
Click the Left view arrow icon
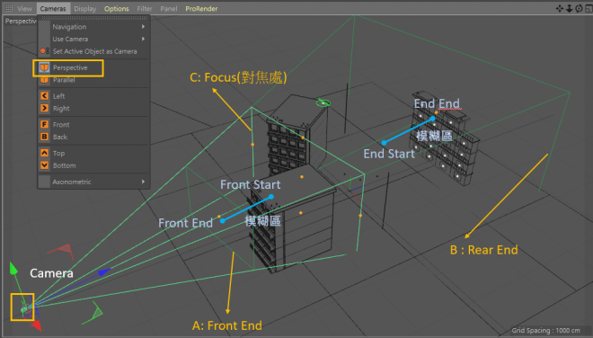44,96
